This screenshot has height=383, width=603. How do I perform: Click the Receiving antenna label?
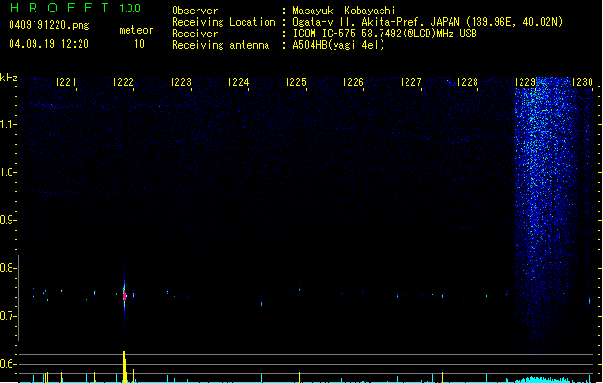pos(220,45)
